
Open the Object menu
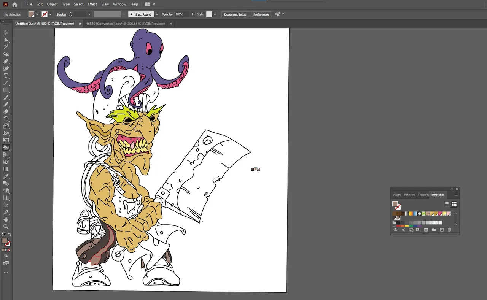tap(52, 4)
